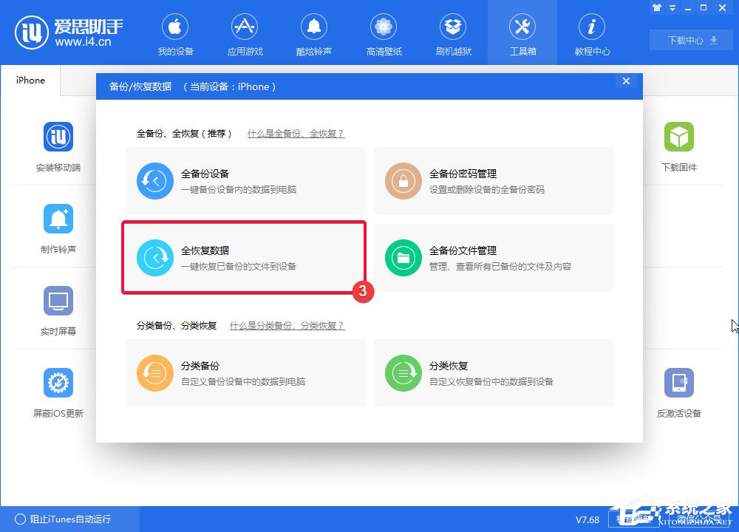Select the 工具箱 toolbox in the top navigation
Screen dimensions: 739x532
click(x=522, y=33)
